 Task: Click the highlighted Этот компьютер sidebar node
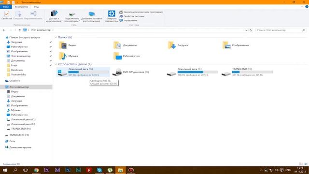point(26,87)
